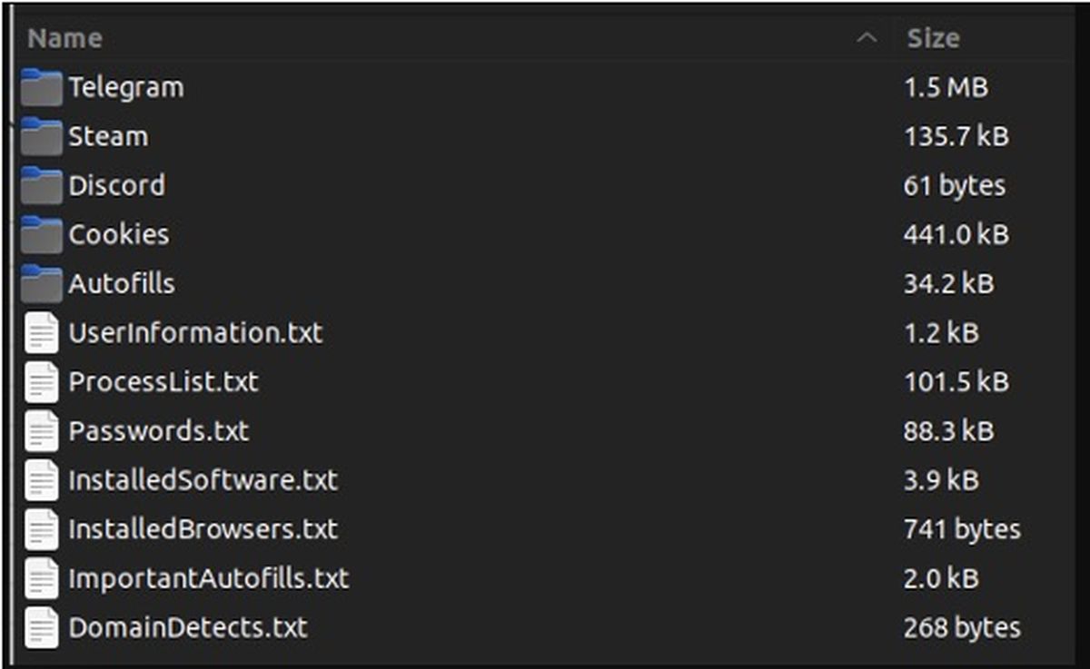The image size is (1090, 669).
Task: Click the UserInformation.txt file icon
Action: click(x=41, y=333)
